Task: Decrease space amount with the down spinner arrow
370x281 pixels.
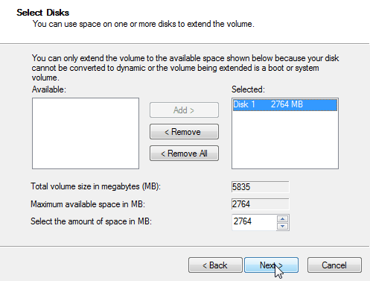Action: pos(282,226)
